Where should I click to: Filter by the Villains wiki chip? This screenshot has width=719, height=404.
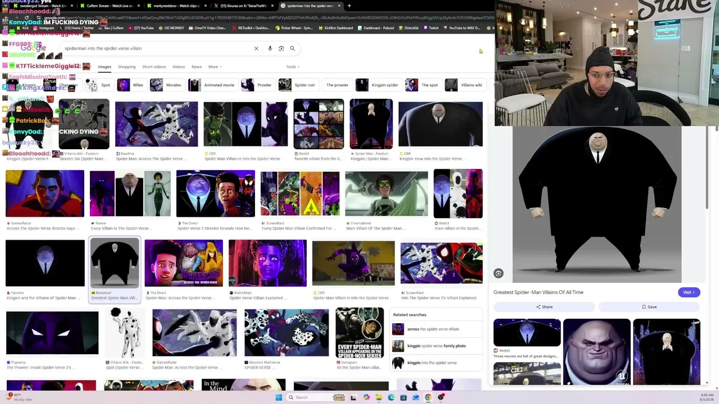(x=465, y=85)
